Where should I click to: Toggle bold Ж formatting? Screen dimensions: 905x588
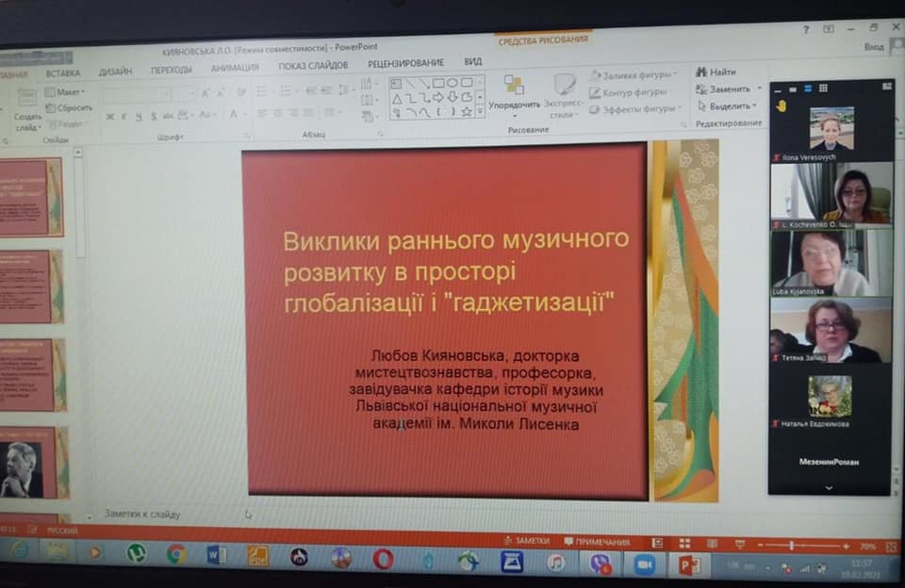click(x=109, y=117)
